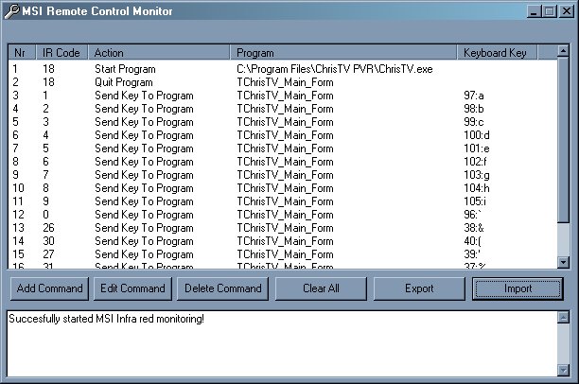Click Delete Command button
Screen dimensions: 579x384
222,288
